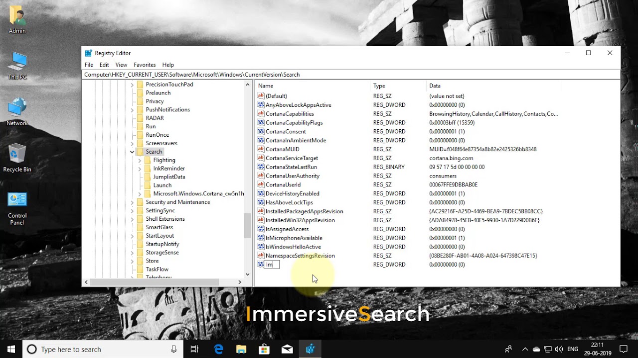Expand the StorageSense key

point(132,253)
